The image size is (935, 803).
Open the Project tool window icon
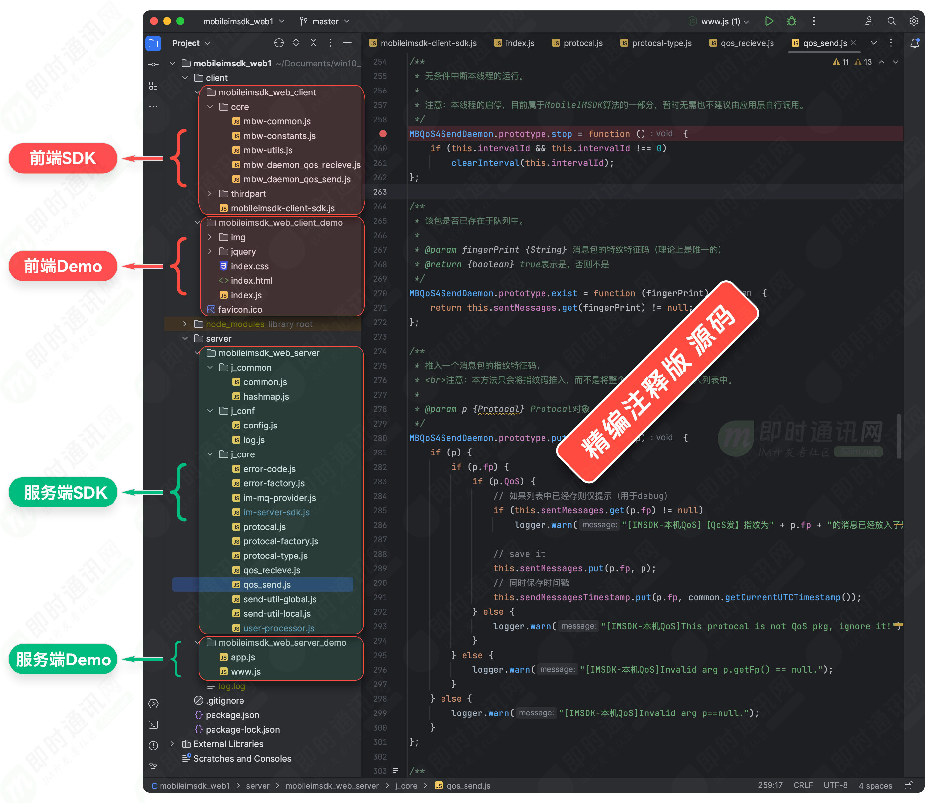tap(153, 43)
